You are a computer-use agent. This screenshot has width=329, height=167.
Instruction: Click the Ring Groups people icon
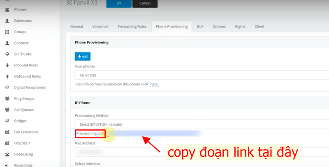point(7,99)
